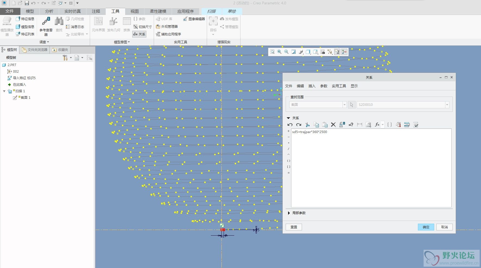Click the sort relations icon
This screenshot has width=481, height=268.
click(407, 125)
